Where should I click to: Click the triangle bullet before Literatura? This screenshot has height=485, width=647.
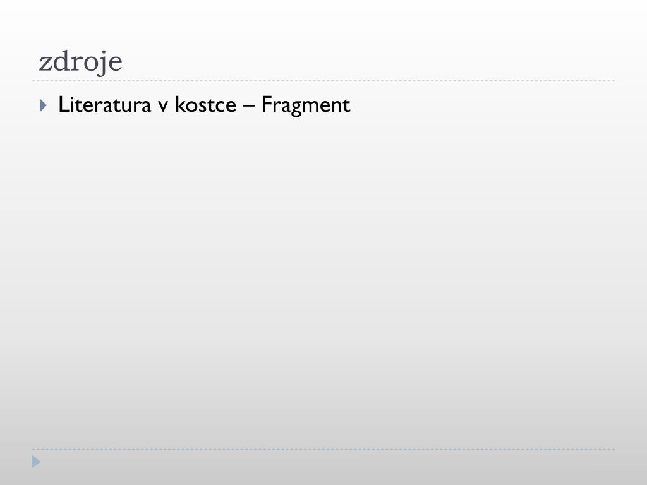(44, 105)
